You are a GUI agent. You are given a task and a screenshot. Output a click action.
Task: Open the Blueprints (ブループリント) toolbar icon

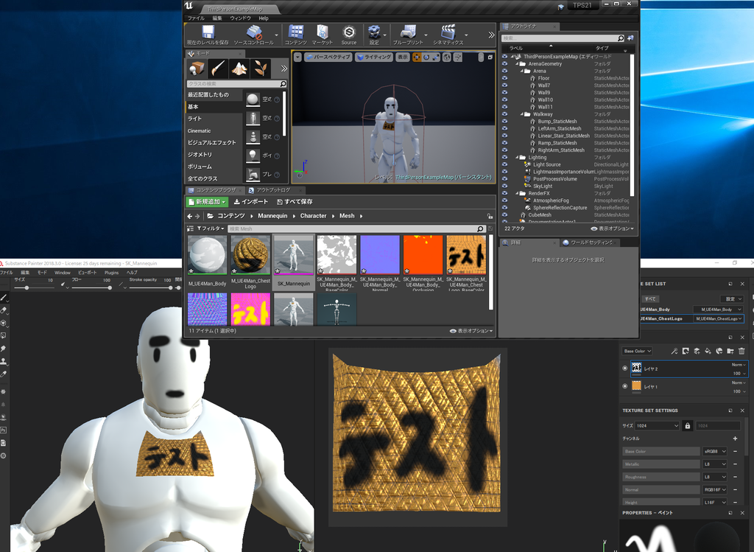(408, 35)
